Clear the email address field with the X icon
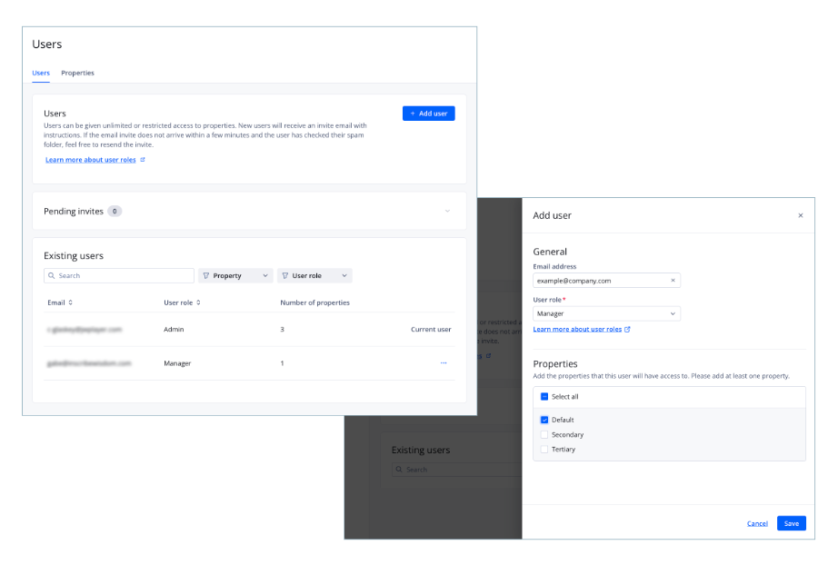 673,281
